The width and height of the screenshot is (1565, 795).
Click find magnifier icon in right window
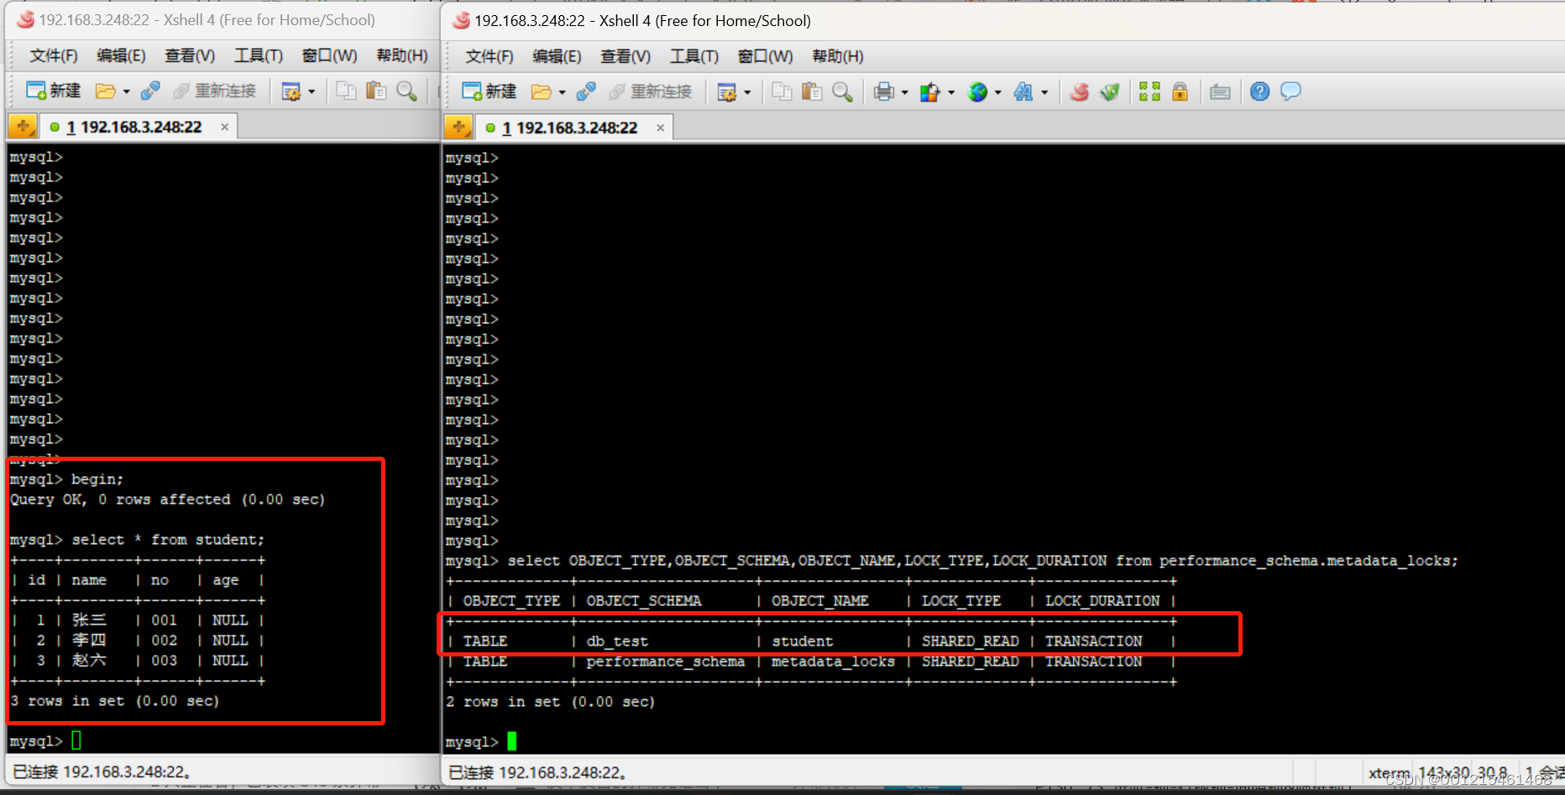842,92
